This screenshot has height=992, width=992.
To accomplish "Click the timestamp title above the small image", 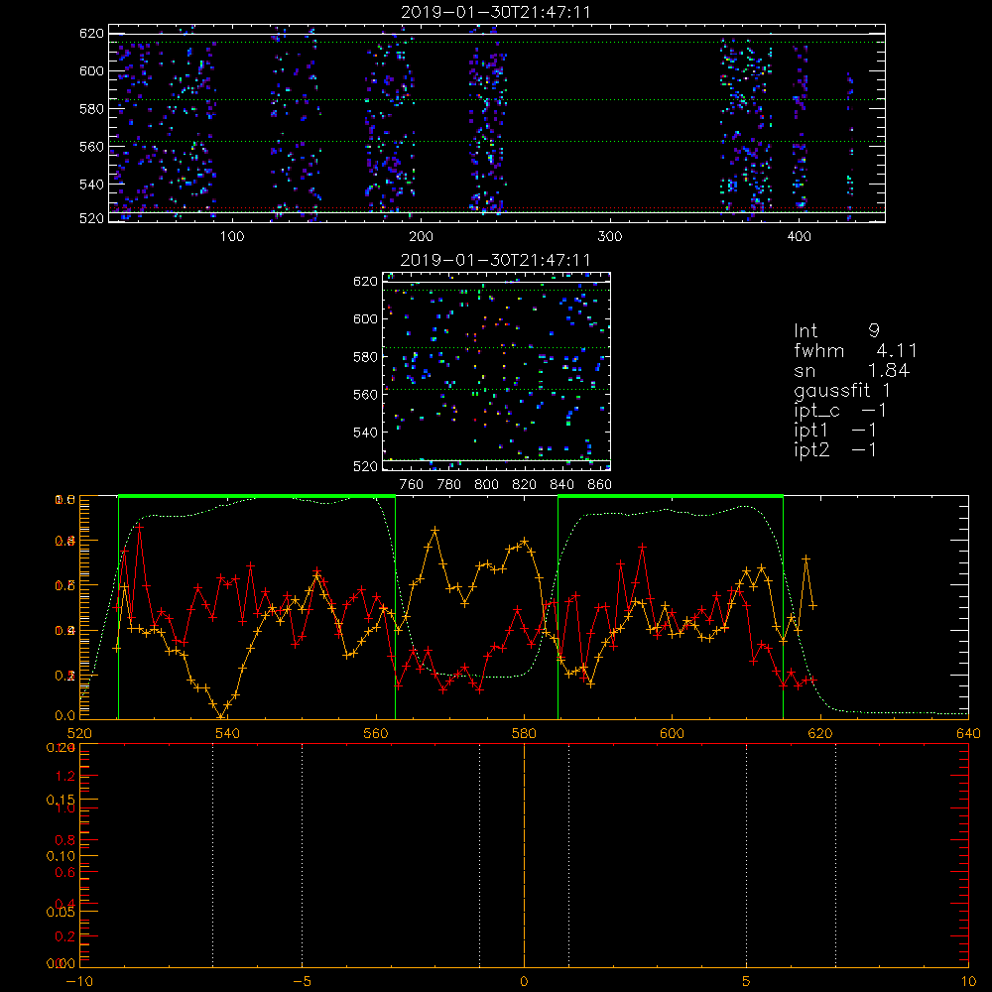I will click(x=496, y=260).
